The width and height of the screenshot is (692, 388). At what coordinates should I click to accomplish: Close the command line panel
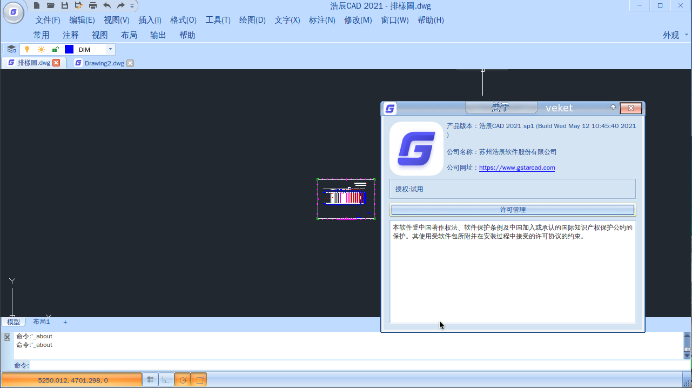(x=7, y=337)
